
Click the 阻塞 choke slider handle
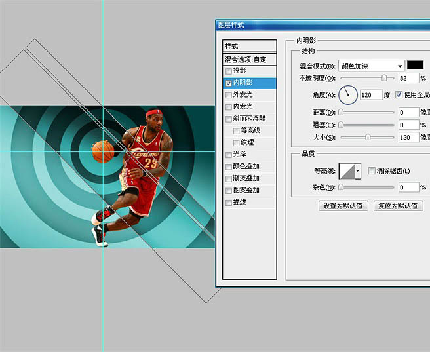pos(341,125)
